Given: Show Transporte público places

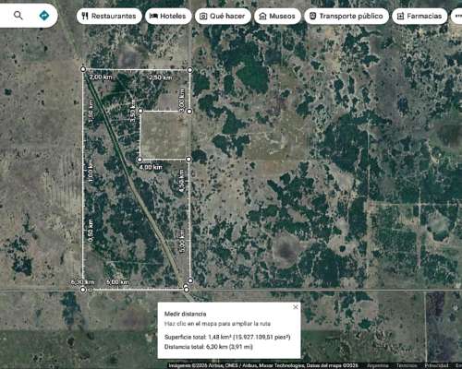Looking at the screenshot, I should pos(346,16).
